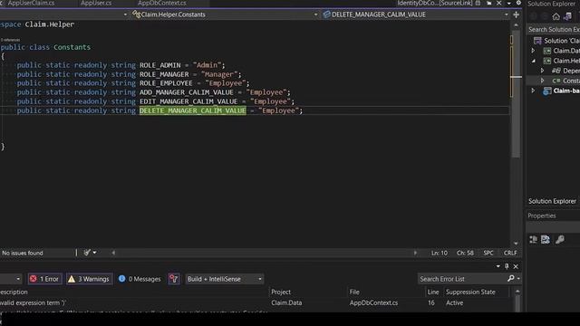
Task: Click the code cleanup broom icon
Action: tap(87, 253)
